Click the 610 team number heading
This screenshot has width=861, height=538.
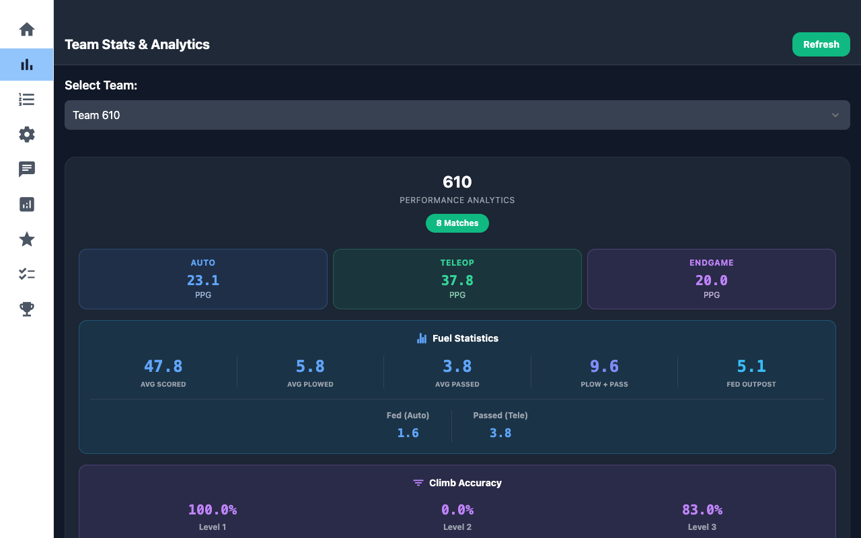click(x=457, y=182)
